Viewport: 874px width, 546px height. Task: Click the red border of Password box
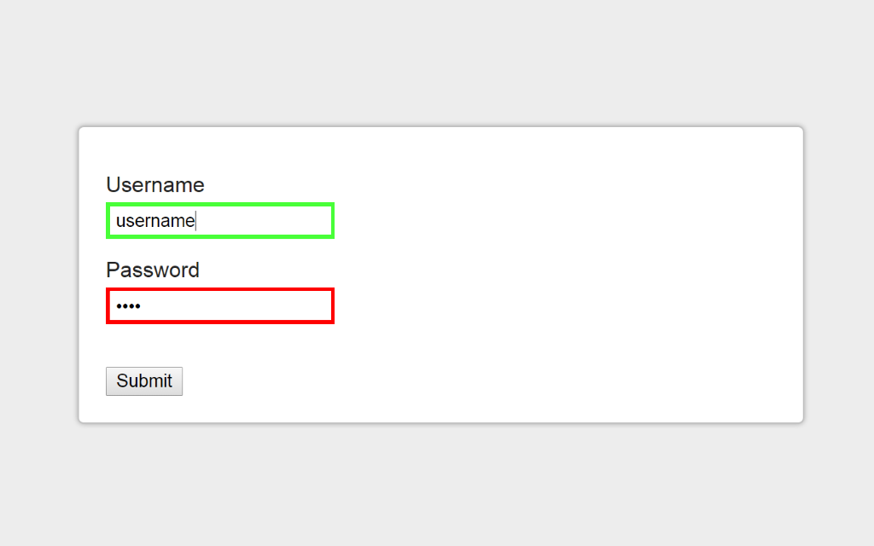click(220, 290)
